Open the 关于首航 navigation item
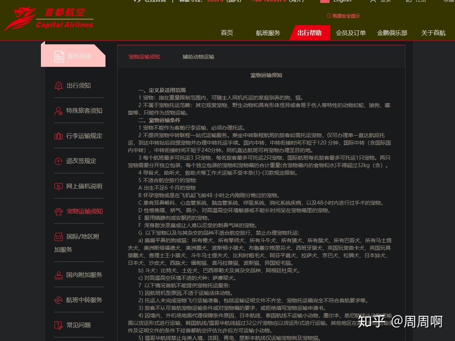This screenshot has height=341, width=455. (x=433, y=33)
